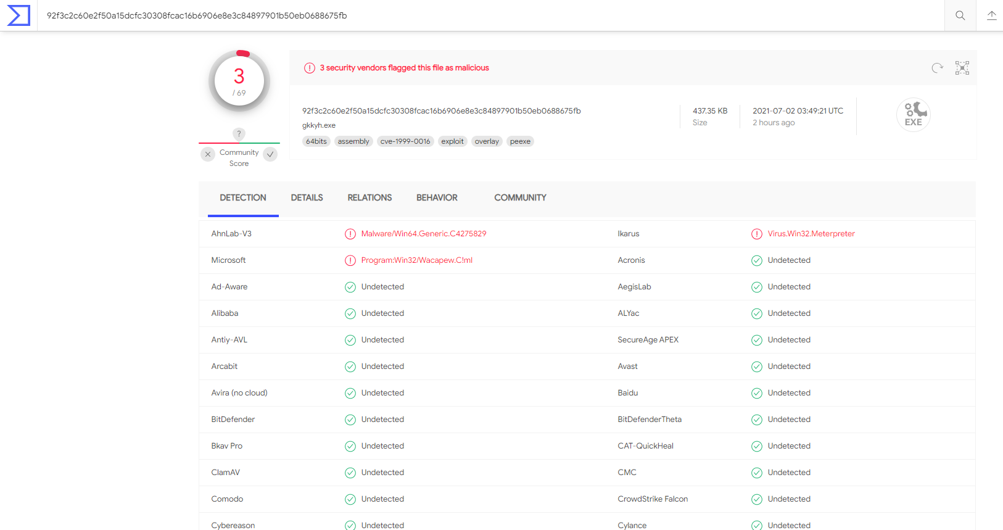
Task: Click the exploit tag
Action: [x=452, y=141]
